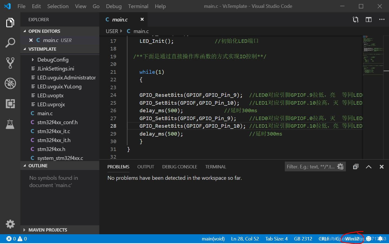The image size is (389, 244).
Task: Open the File menu
Action: [x=21, y=6]
